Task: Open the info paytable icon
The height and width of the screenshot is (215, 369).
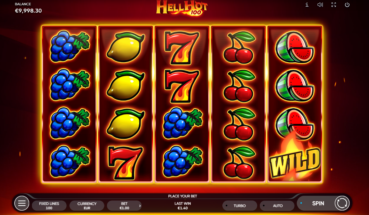Action: (307, 5)
